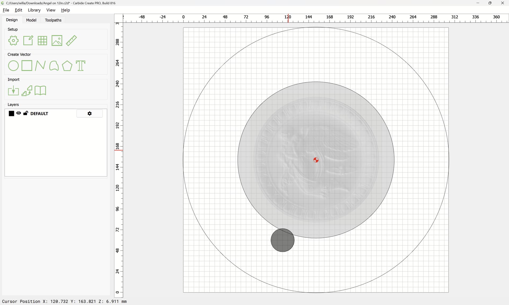Select the Text tool
This screenshot has height=305, width=509.
click(81, 66)
